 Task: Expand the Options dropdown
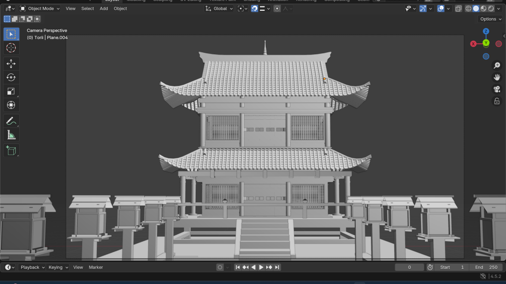[x=491, y=19]
